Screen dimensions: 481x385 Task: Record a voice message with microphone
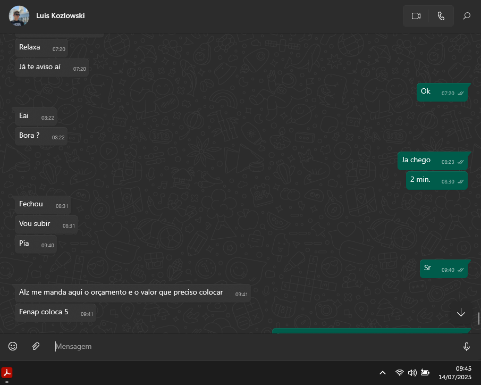coord(466,347)
